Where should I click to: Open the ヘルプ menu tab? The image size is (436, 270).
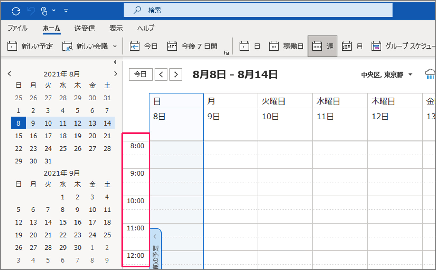145,28
